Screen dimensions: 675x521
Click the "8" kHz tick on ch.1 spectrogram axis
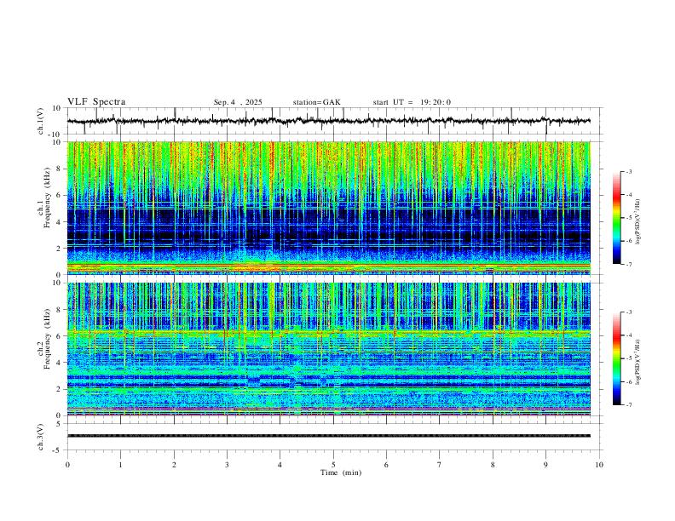click(x=60, y=169)
